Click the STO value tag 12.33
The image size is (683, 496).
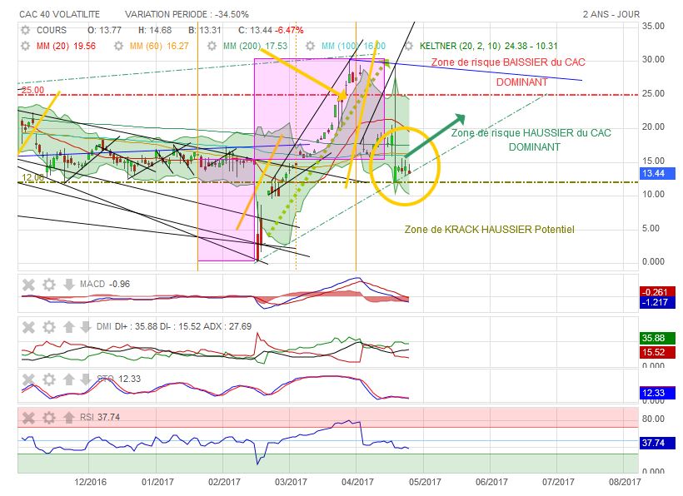pyautogui.click(x=657, y=393)
